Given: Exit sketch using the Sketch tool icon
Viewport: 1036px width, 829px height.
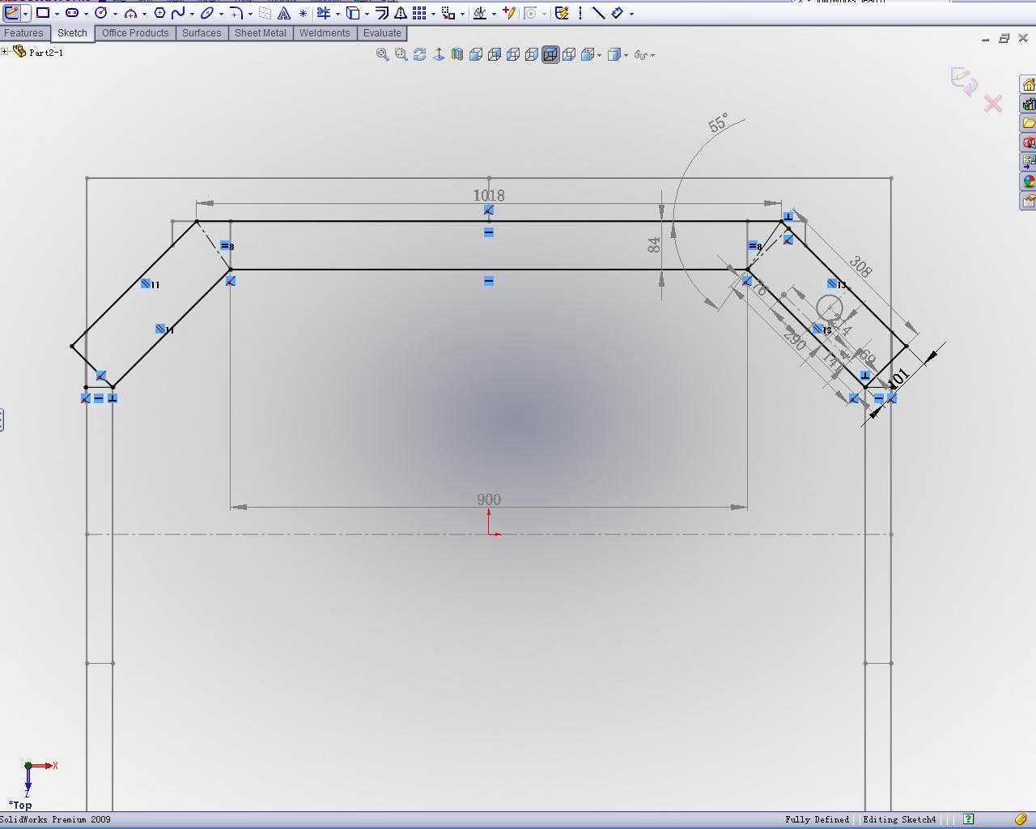Looking at the screenshot, I should (x=11, y=13).
